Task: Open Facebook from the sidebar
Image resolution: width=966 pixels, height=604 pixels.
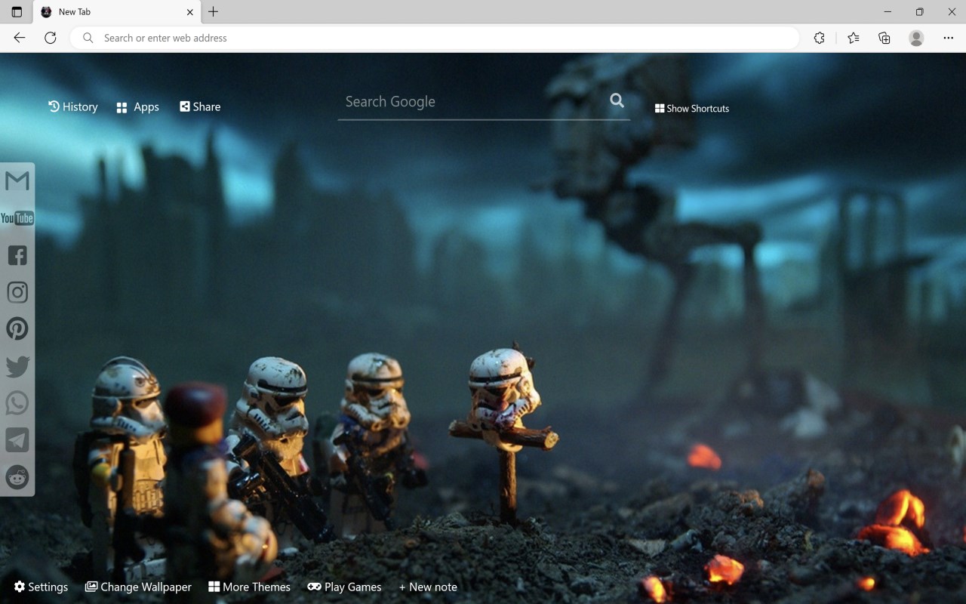Action: 17,255
